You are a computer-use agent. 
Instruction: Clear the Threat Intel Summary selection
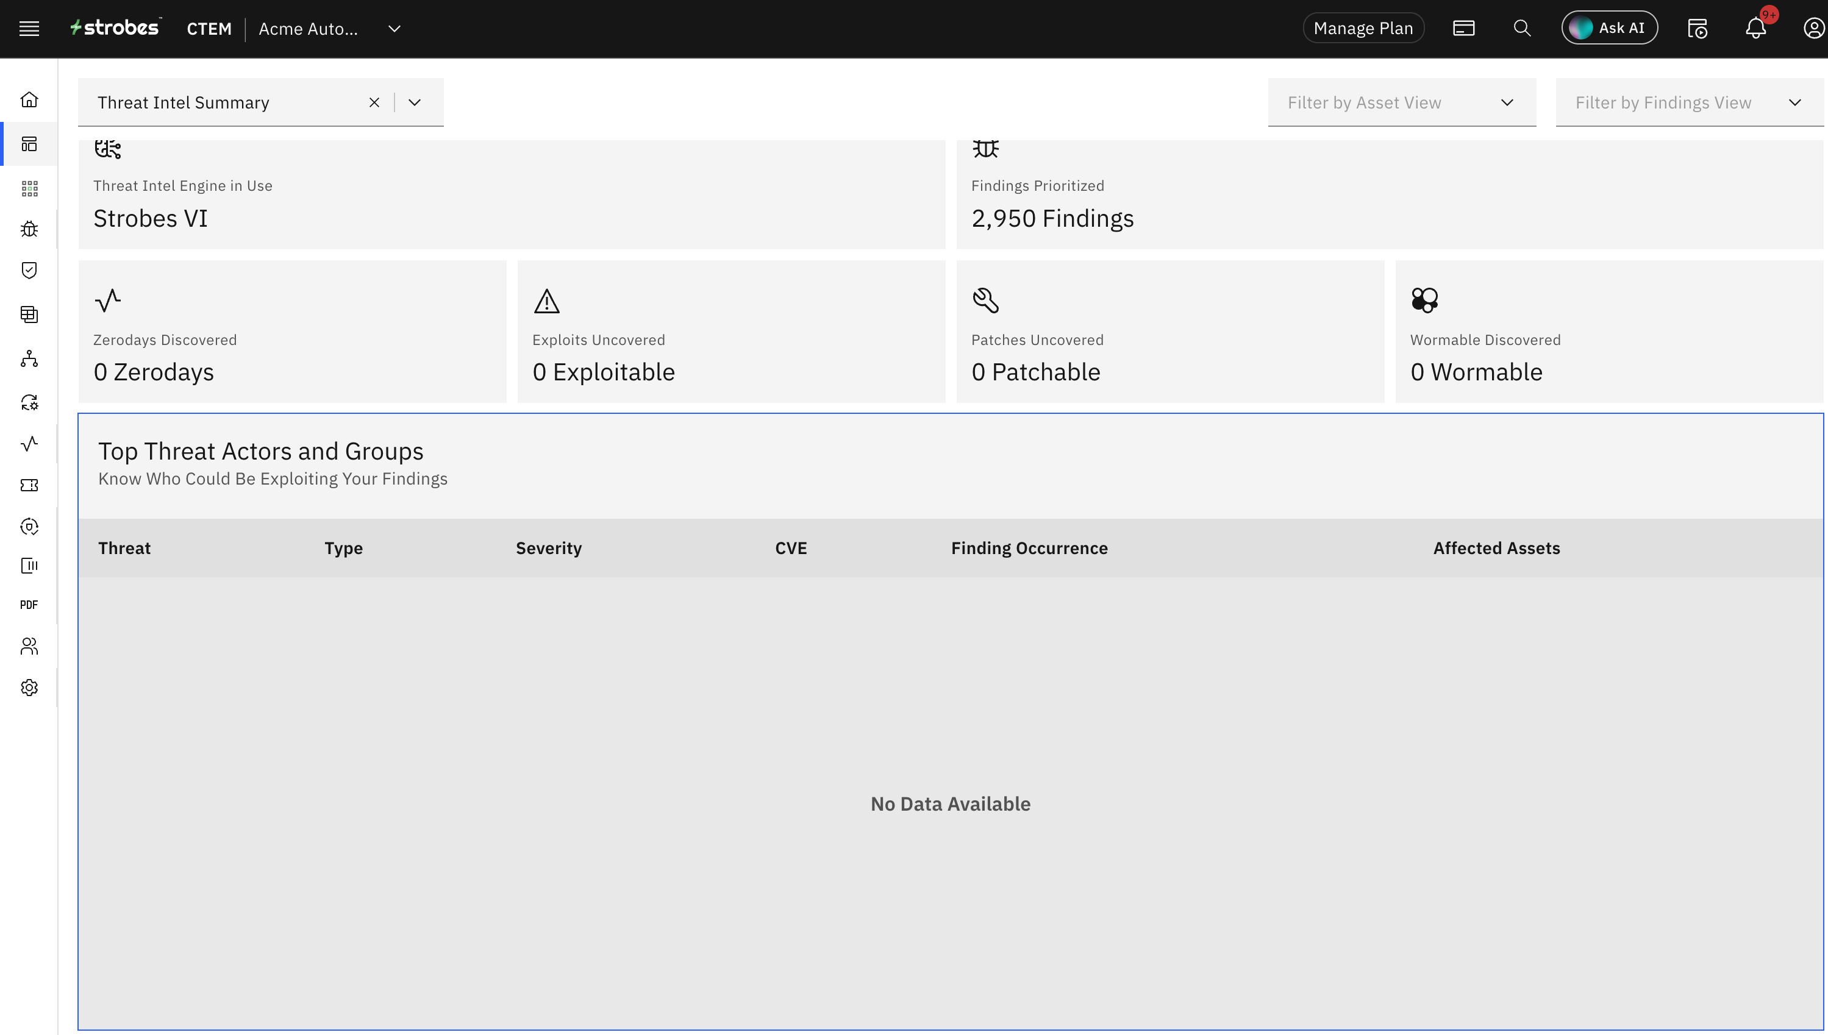point(374,102)
